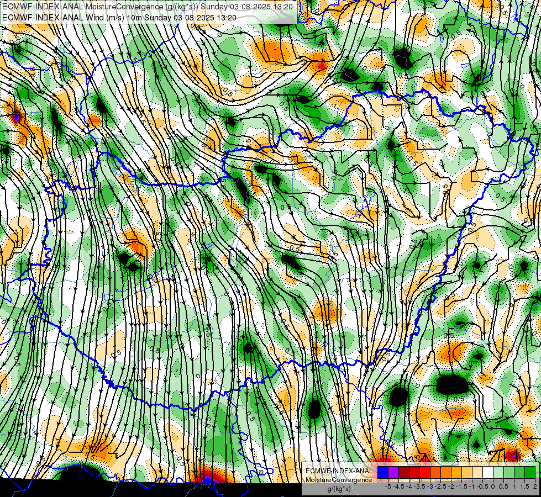Click the '-5' tick label in legend

(388, 487)
